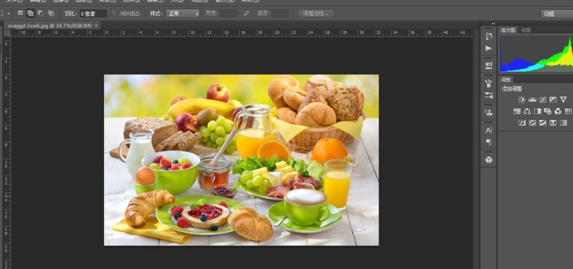Switch to the 信息 Info tab

526,30
